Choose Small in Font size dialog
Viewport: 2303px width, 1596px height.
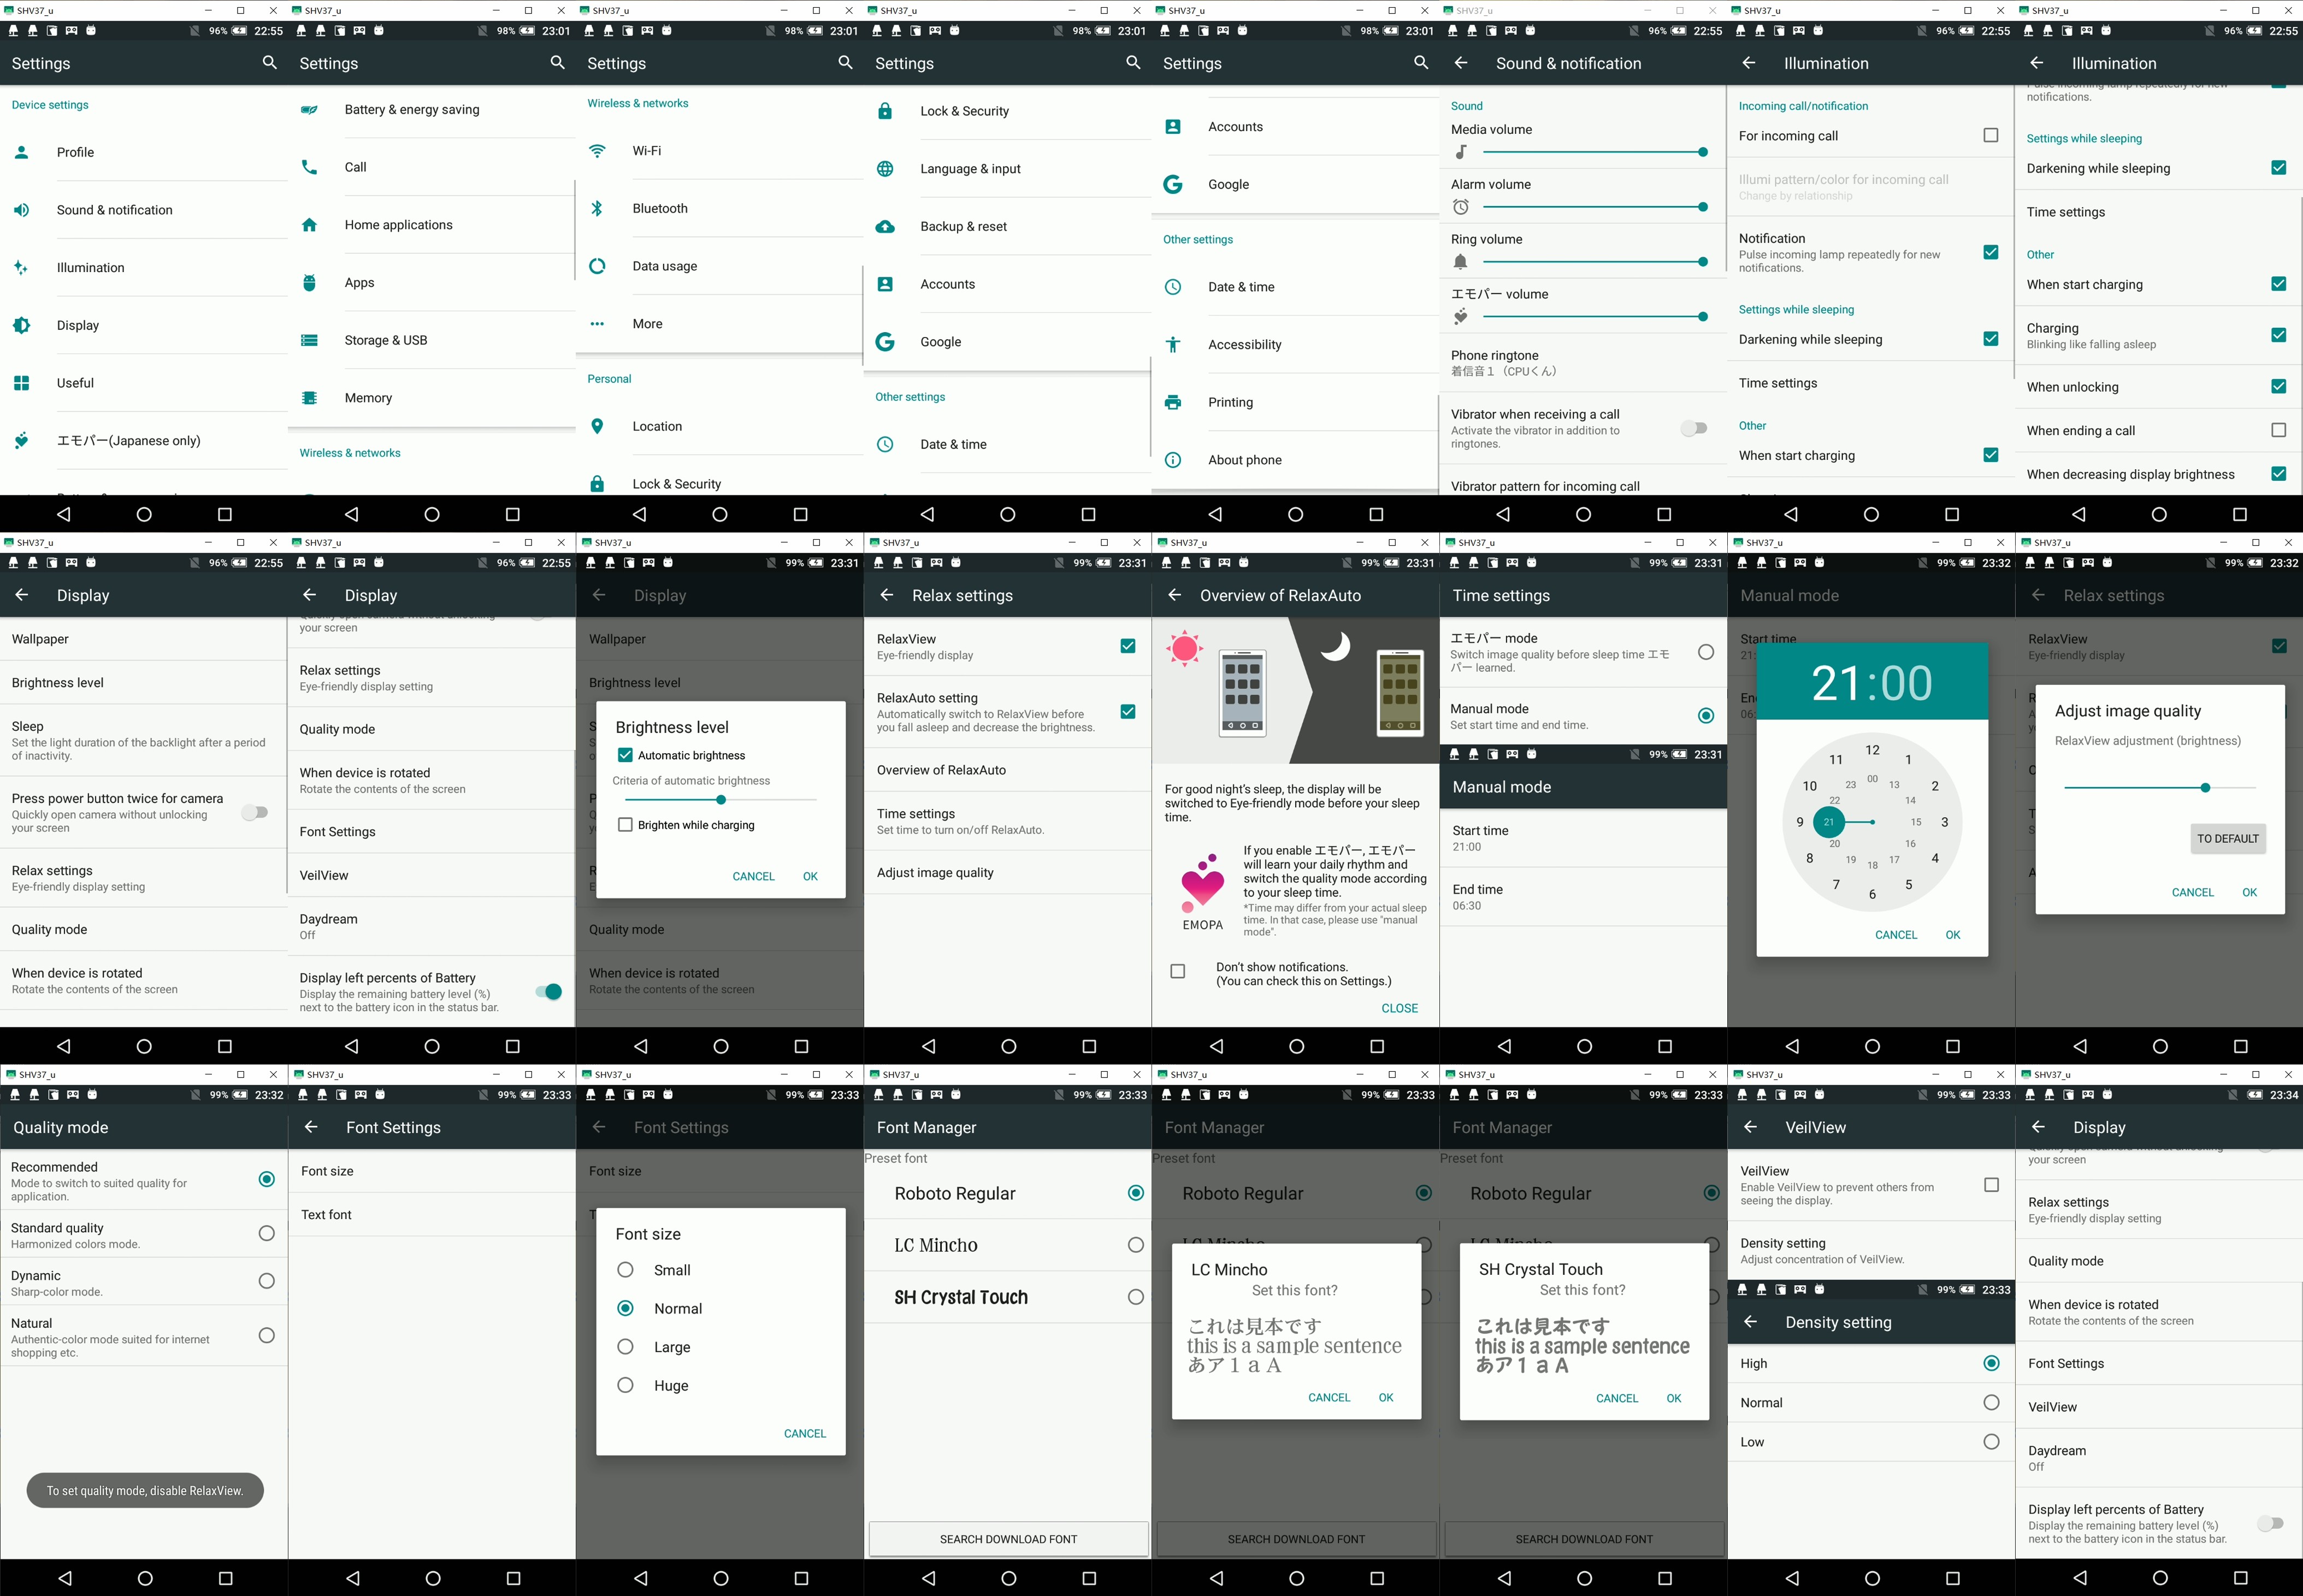point(625,1270)
